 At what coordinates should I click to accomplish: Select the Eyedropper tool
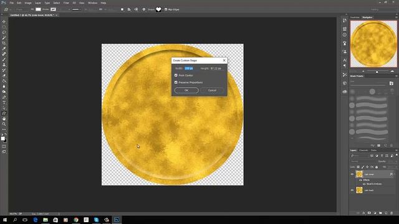point(4,49)
